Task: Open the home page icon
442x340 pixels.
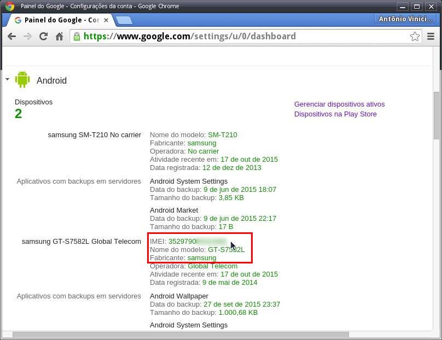Action: pyautogui.click(x=59, y=36)
